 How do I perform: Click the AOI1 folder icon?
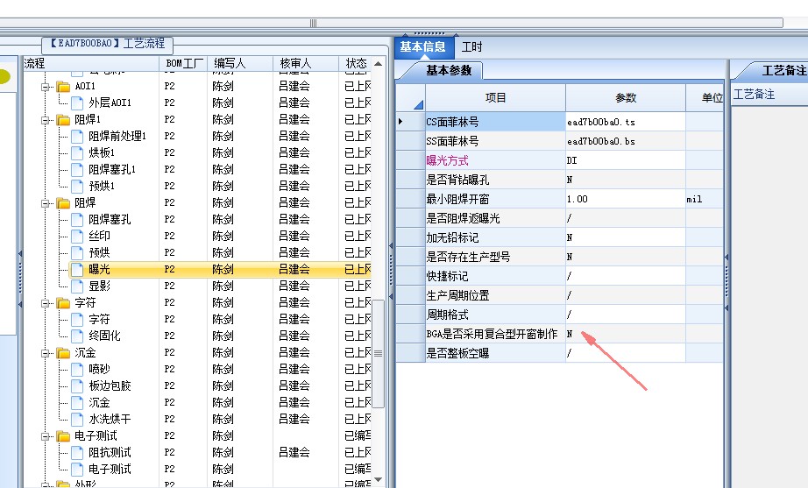click(63, 87)
